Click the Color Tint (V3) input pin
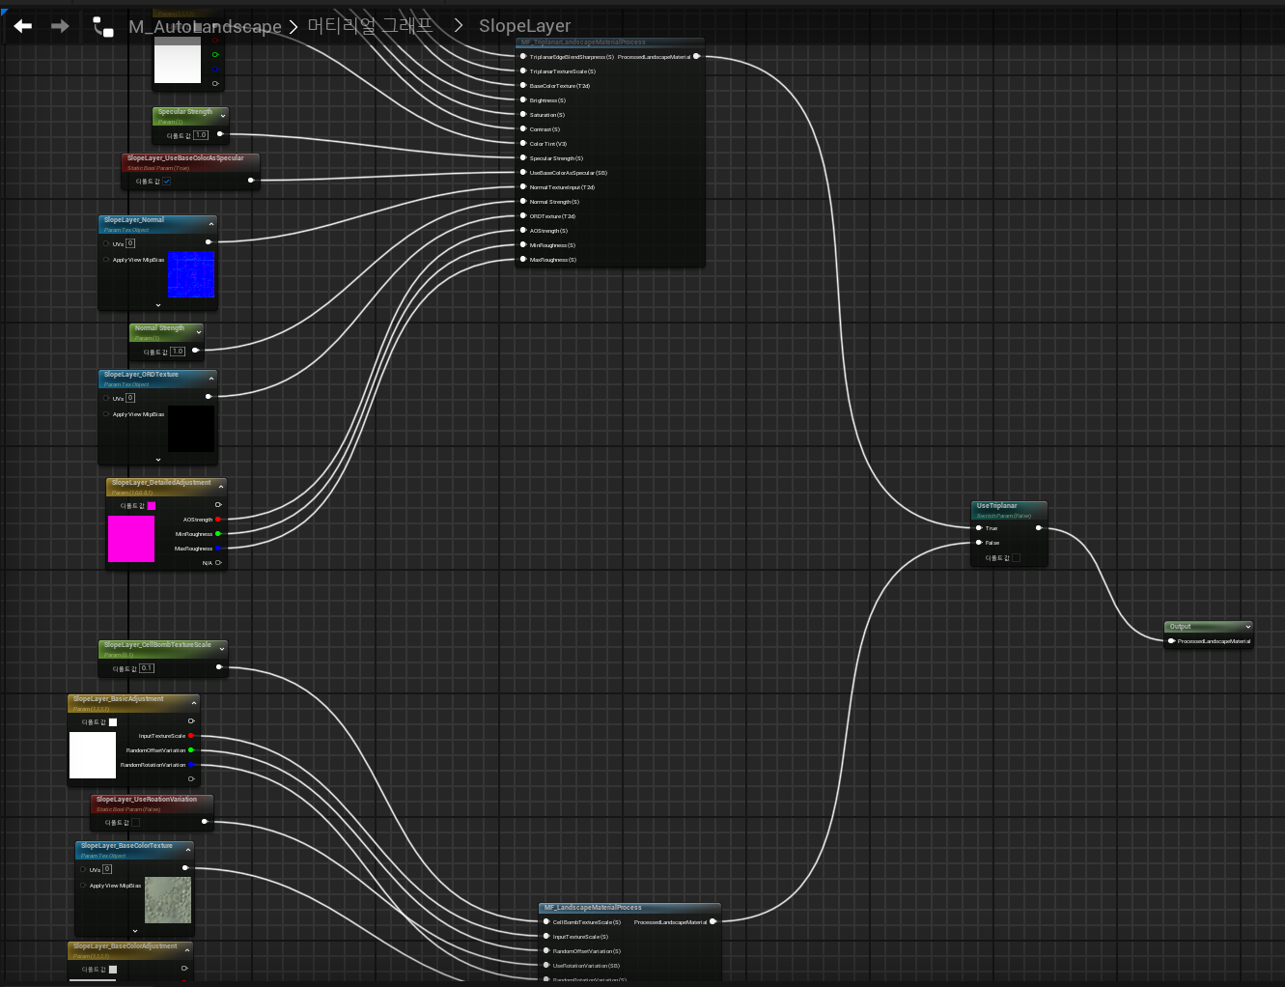The image size is (1285, 987). pyautogui.click(x=523, y=143)
